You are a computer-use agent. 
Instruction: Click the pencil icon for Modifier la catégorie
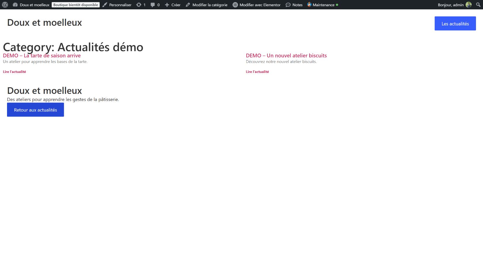coord(188,5)
